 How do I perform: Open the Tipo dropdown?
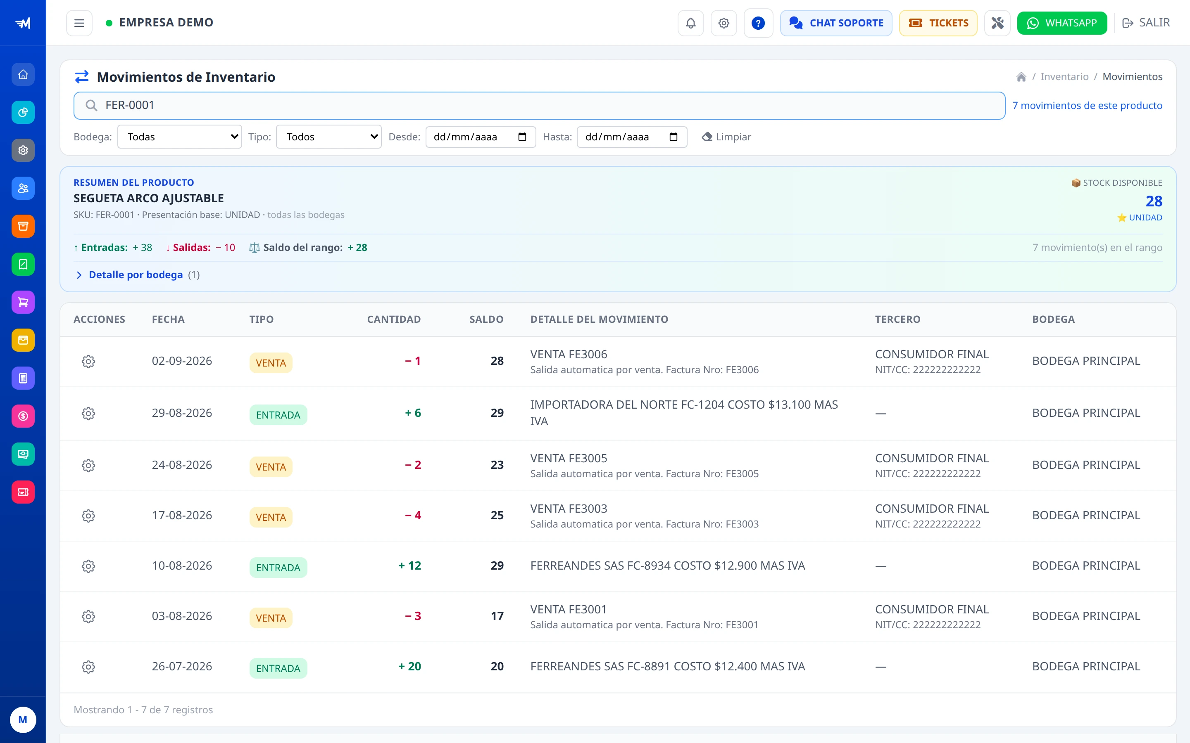click(x=328, y=137)
